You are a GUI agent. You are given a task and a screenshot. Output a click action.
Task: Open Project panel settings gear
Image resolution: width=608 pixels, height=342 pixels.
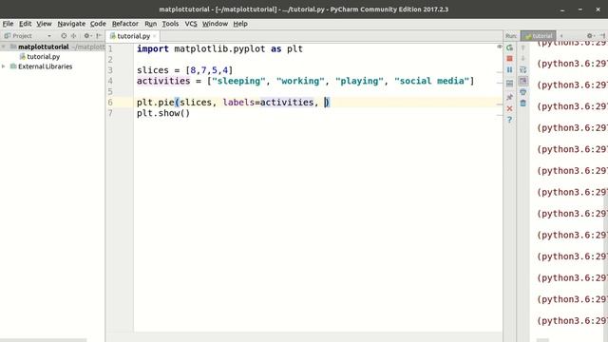tap(87, 36)
